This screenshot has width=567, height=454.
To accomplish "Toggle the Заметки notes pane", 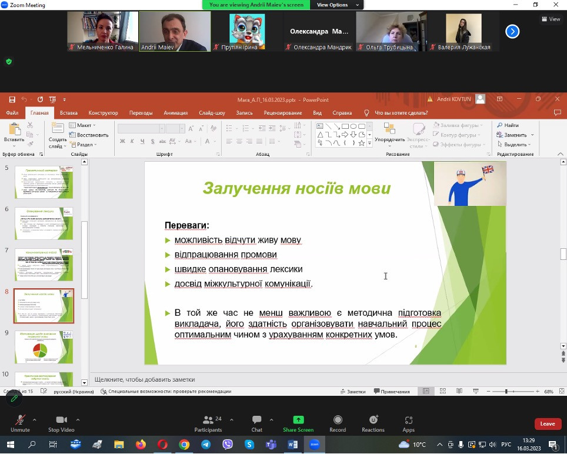I will point(352,392).
